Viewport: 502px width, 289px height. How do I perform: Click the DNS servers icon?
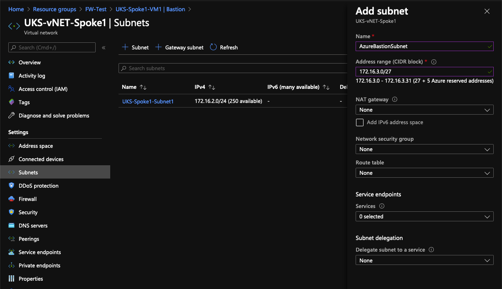click(11, 225)
